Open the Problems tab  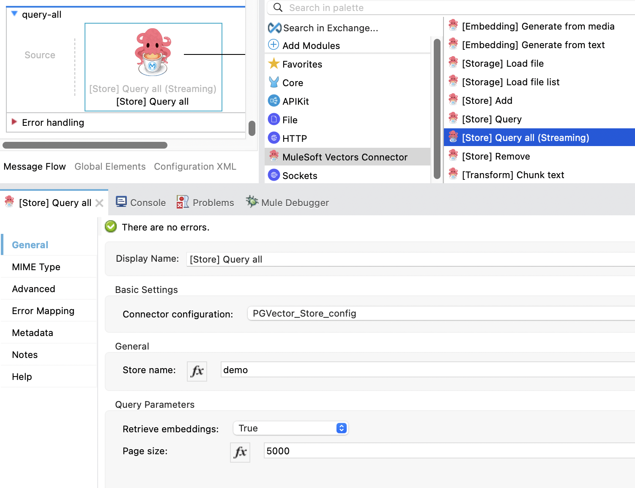pyautogui.click(x=205, y=203)
